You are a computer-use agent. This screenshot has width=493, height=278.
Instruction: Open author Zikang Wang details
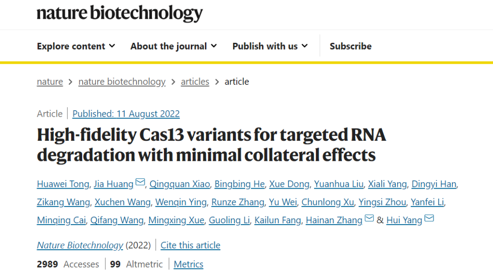[x=63, y=202]
